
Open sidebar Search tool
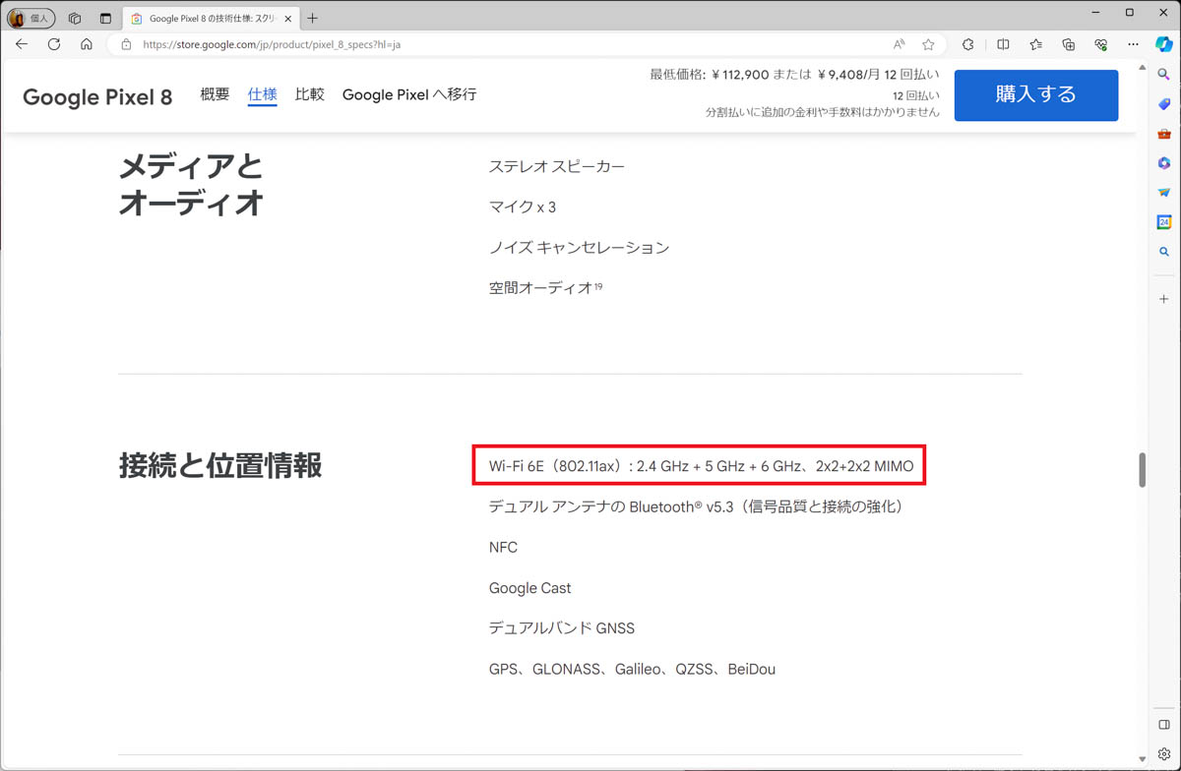tap(1164, 75)
